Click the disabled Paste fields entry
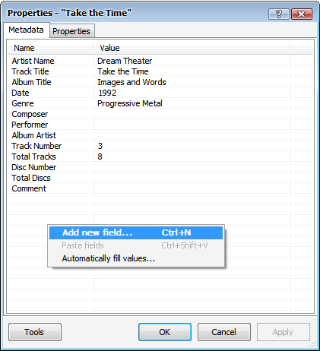 [136, 245]
